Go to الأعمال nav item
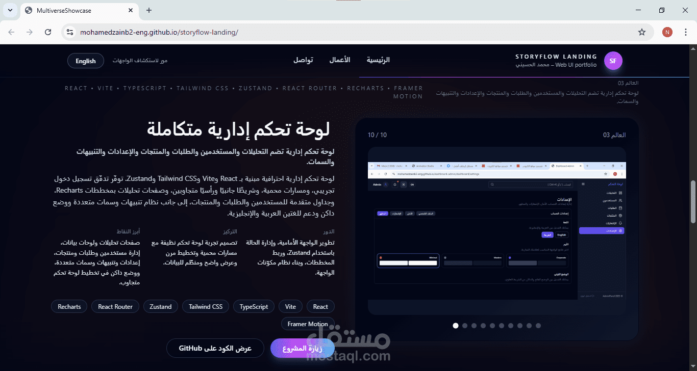The height and width of the screenshot is (371, 697). pos(339,60)
